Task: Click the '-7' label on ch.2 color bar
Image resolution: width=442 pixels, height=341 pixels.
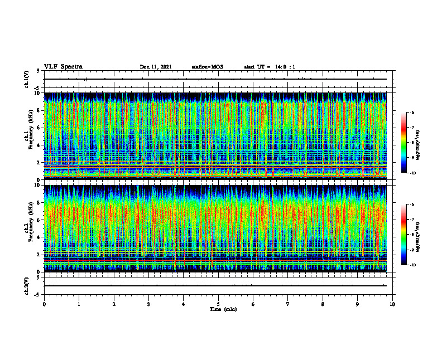Action: [x=412, y=220]
